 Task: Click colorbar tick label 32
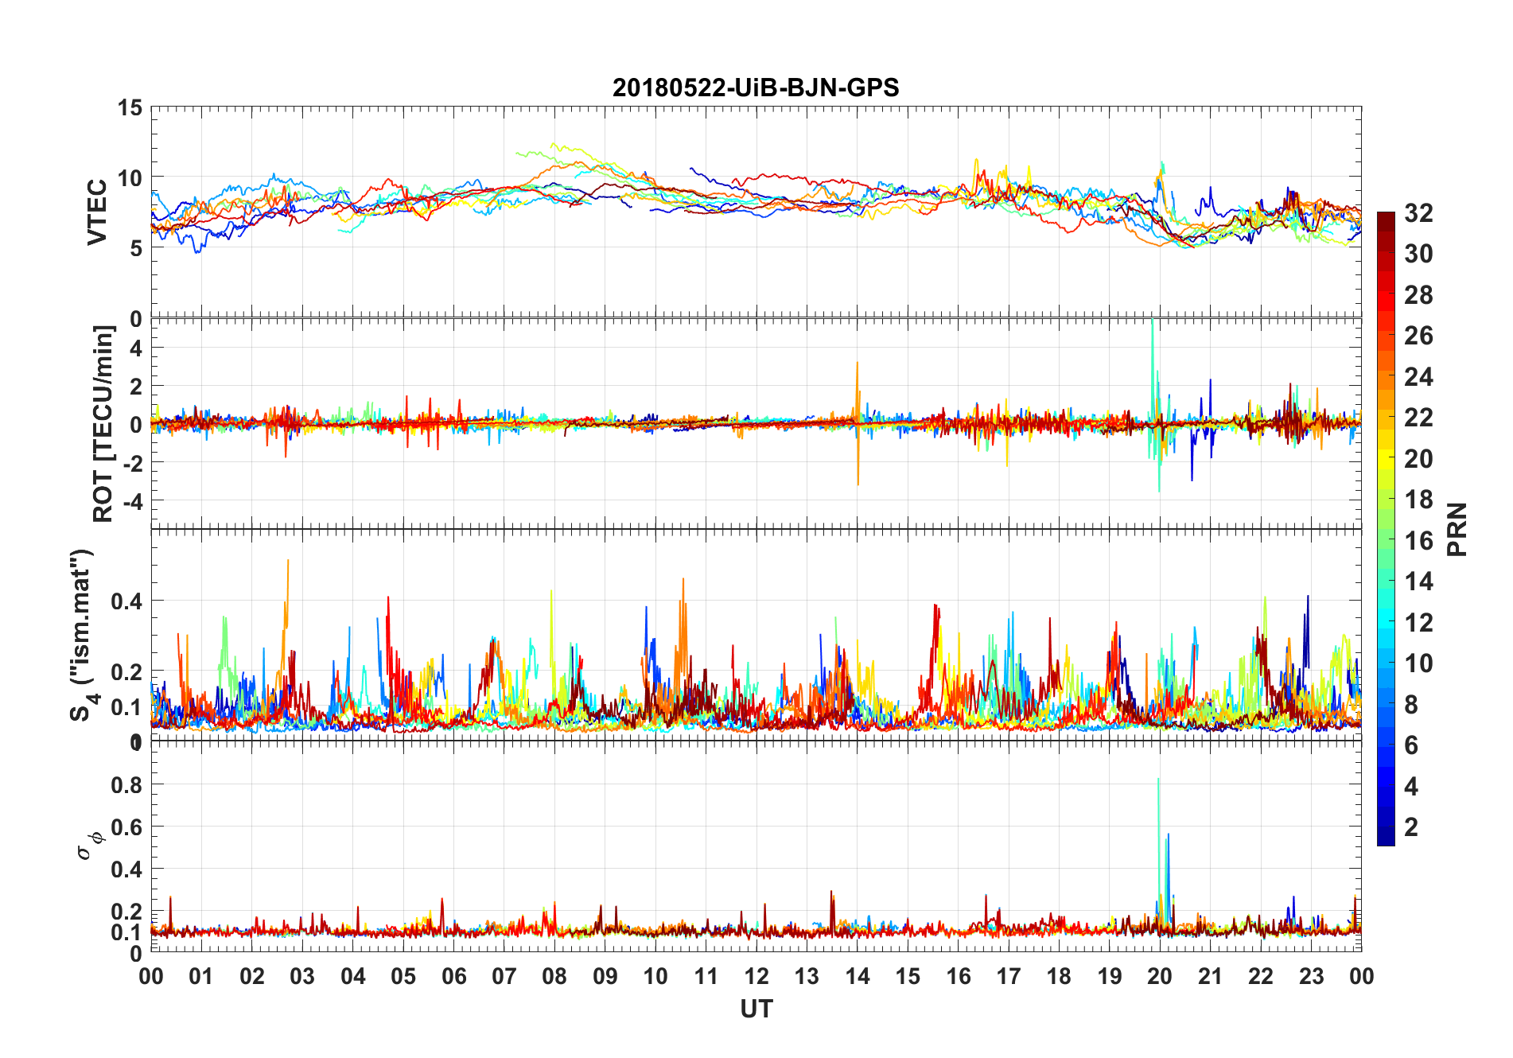[x=1418, y=213]
